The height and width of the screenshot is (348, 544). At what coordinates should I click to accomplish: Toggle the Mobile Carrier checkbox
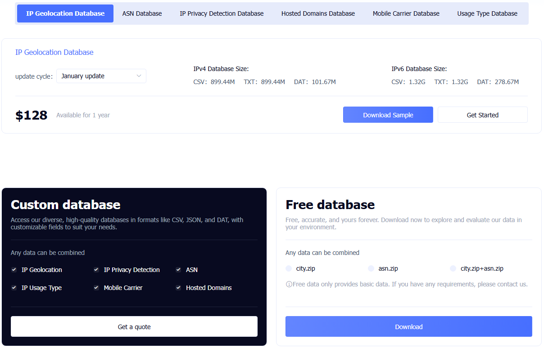[96, 288]
